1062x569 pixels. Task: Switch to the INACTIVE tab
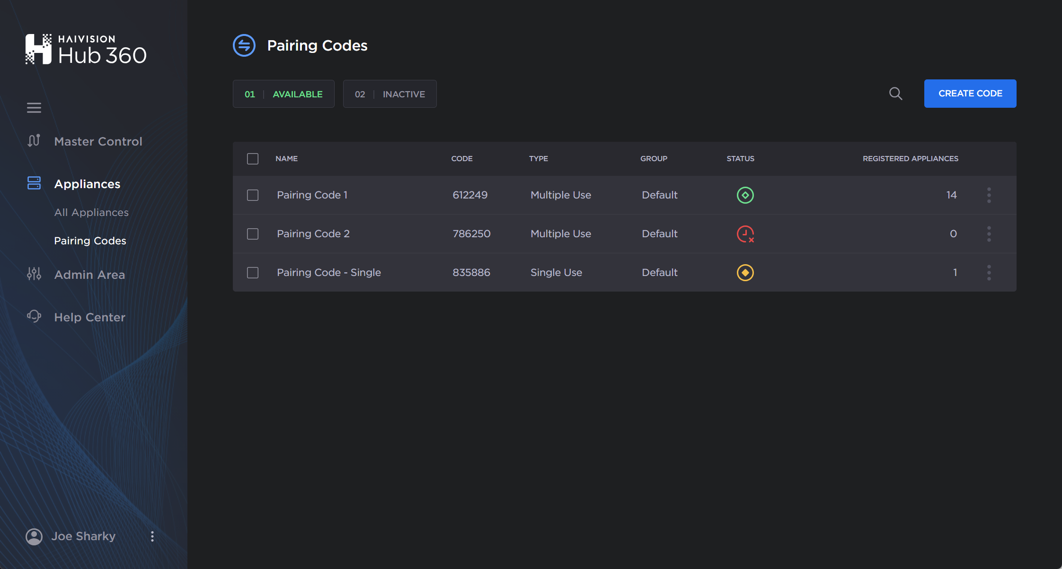[389, 93]
